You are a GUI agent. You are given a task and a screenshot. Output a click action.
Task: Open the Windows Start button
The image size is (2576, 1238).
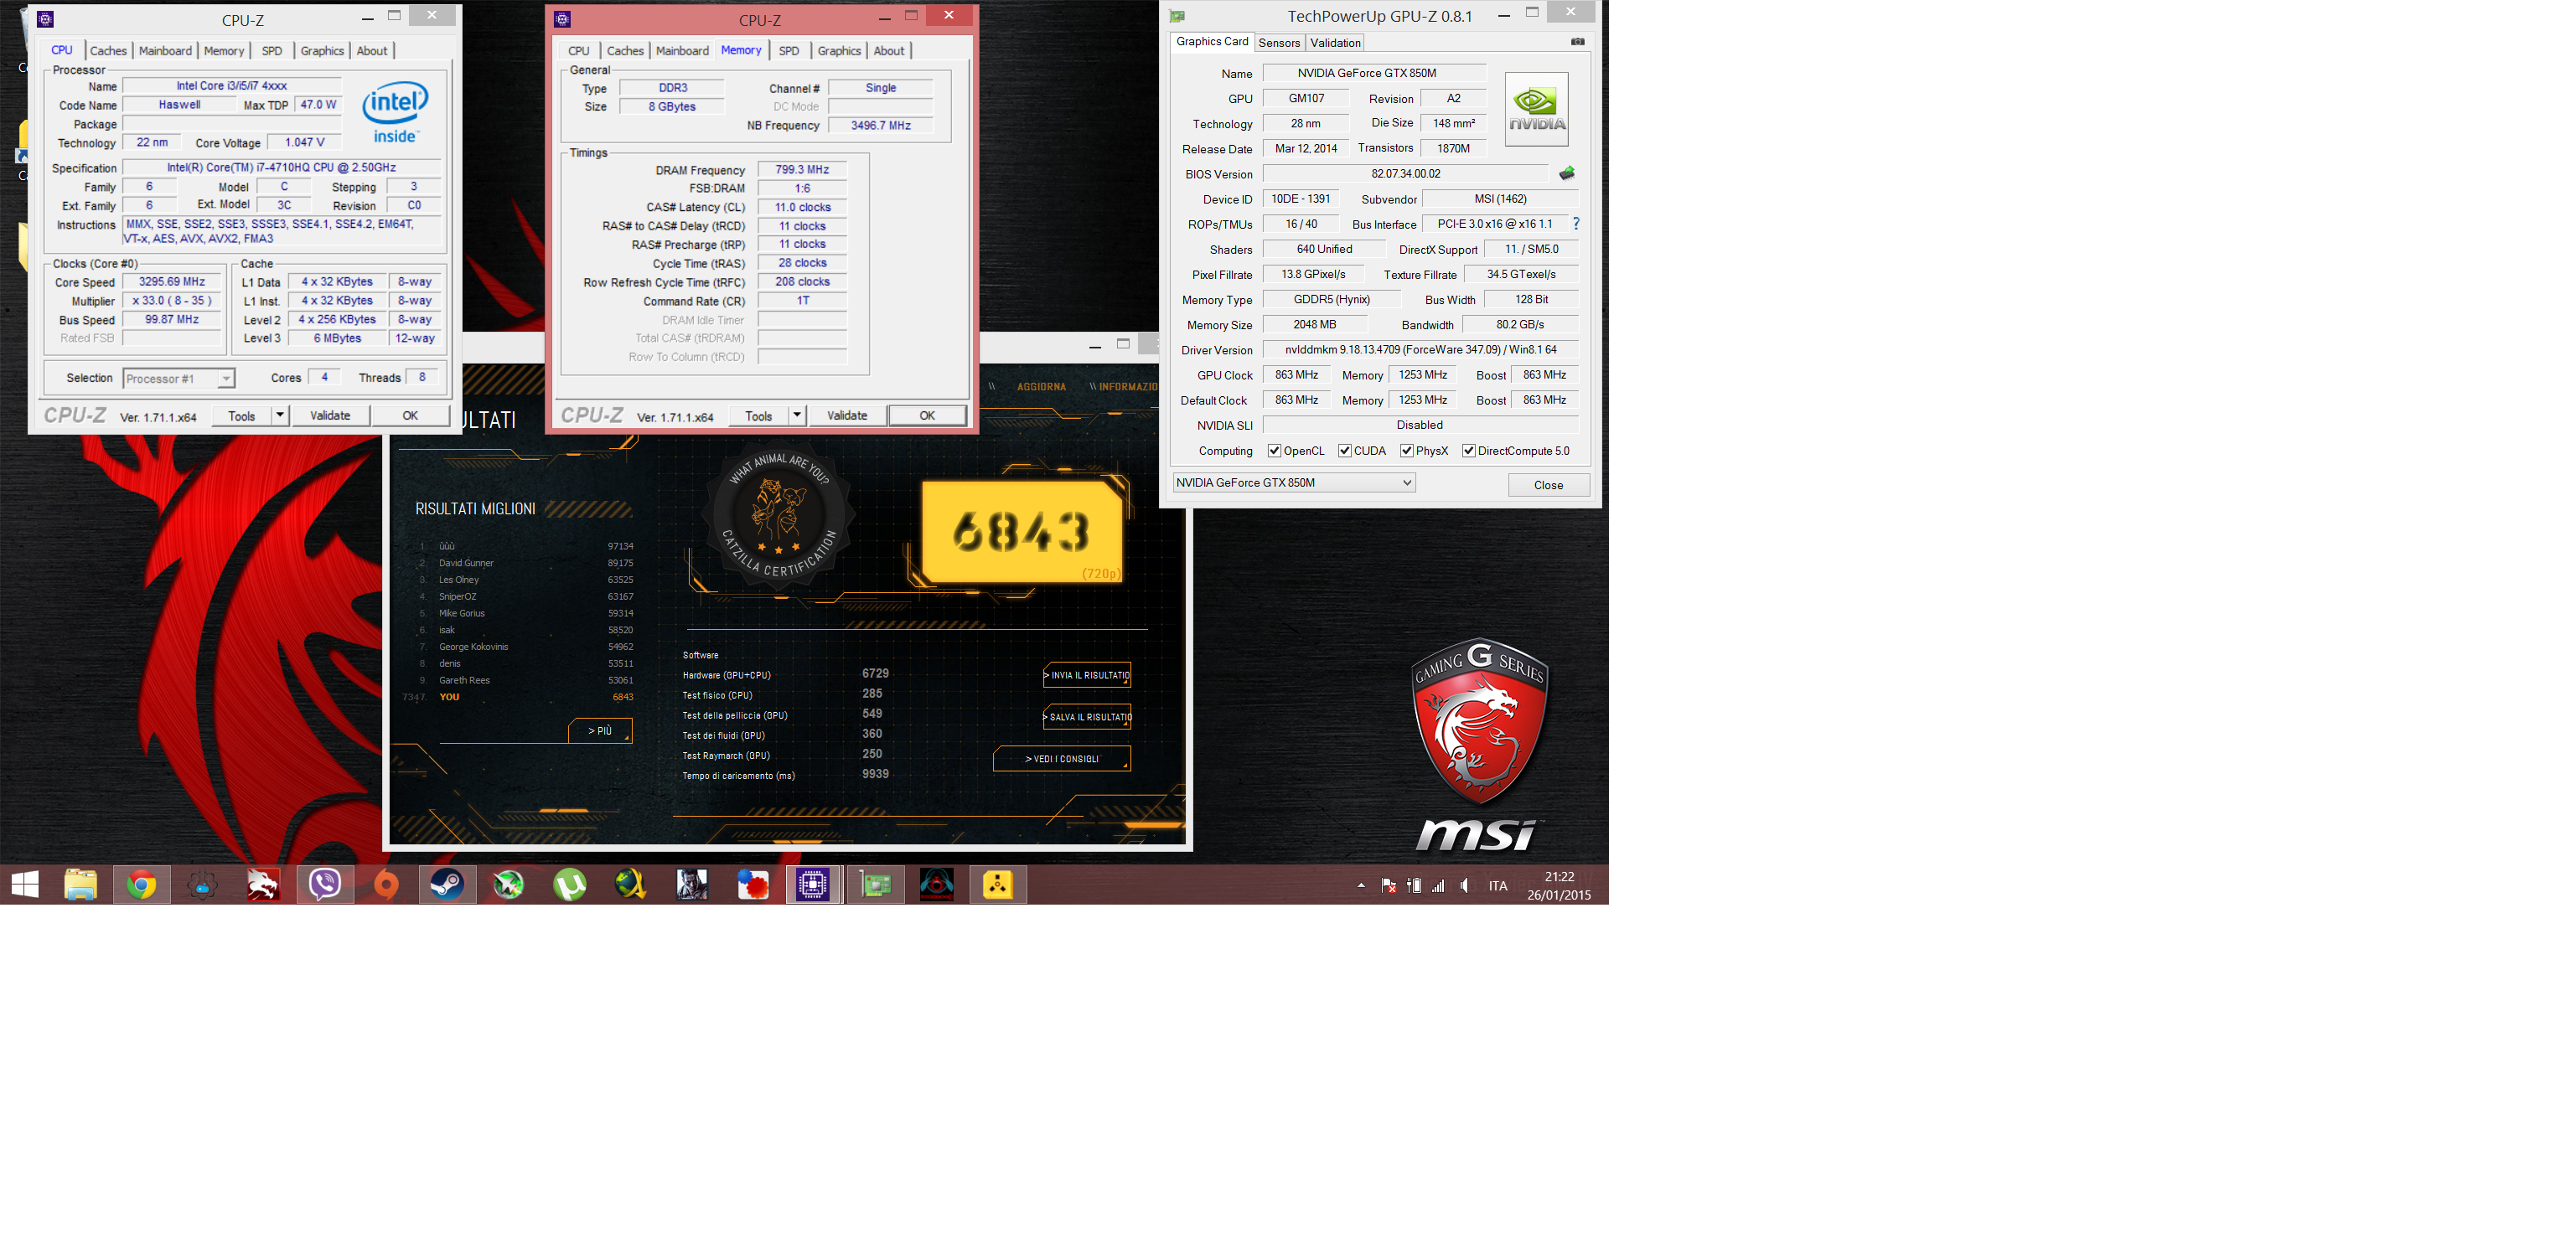coord(25,885)
